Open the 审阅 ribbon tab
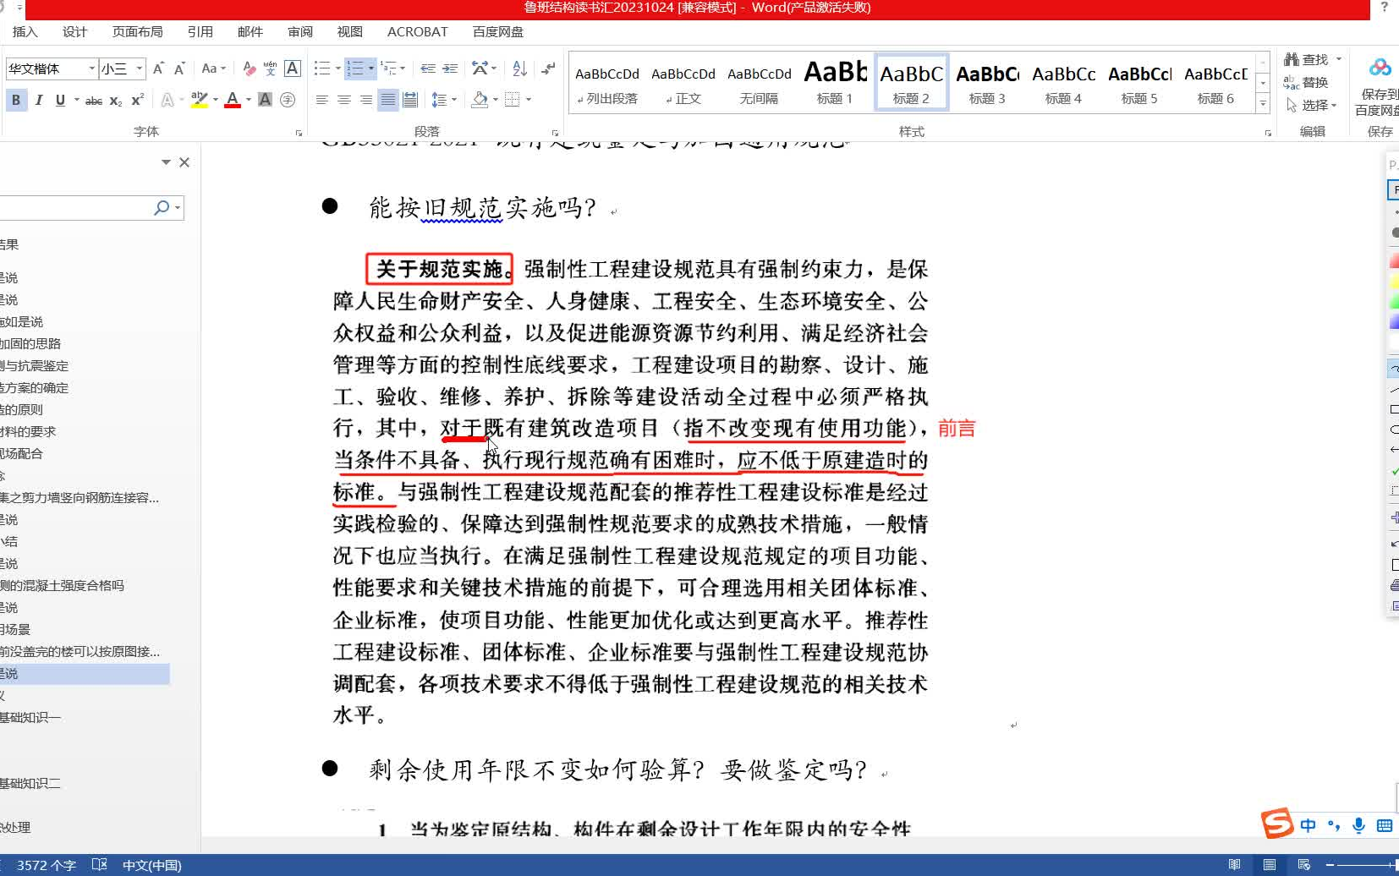The image size is (1399, 876). click(300, 31)
